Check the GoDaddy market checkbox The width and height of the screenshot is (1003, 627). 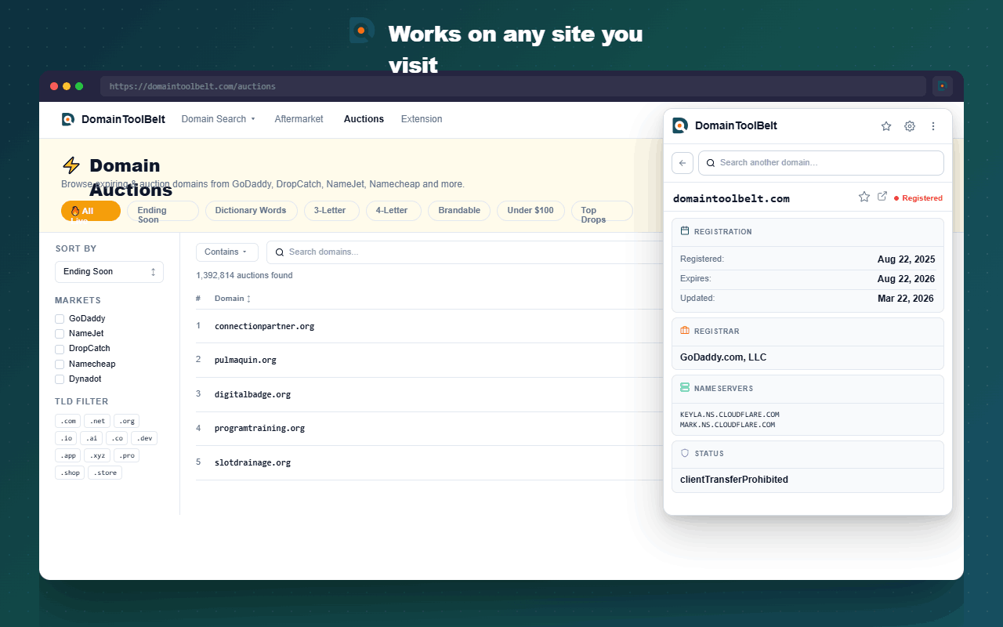coord(60,319)
